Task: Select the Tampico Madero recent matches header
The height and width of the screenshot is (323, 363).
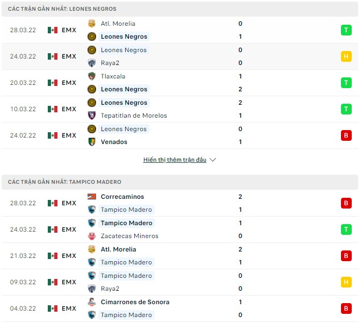Action: [64, 182]
